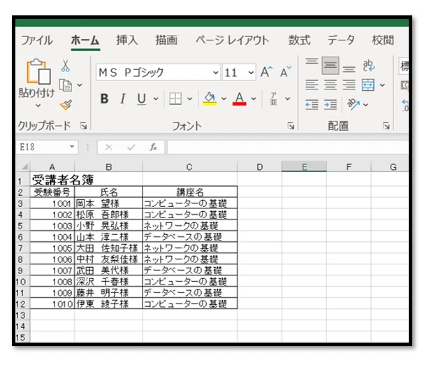The image size is (429, 365).
Task: Increase indent icon
Action: coord(330,105)
